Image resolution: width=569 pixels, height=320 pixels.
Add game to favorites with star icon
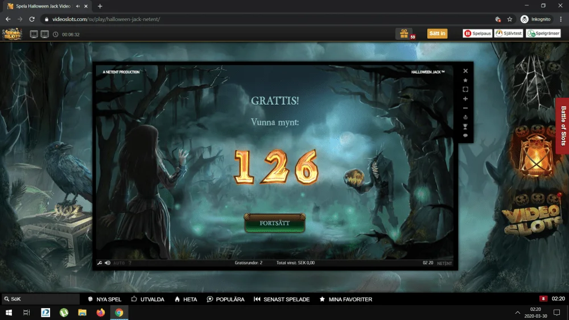[465, 81]
